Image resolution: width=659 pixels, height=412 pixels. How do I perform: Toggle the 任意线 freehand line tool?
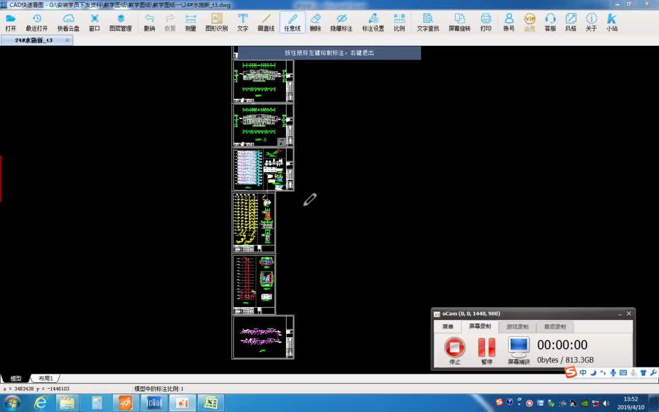(x=292, y=22)
